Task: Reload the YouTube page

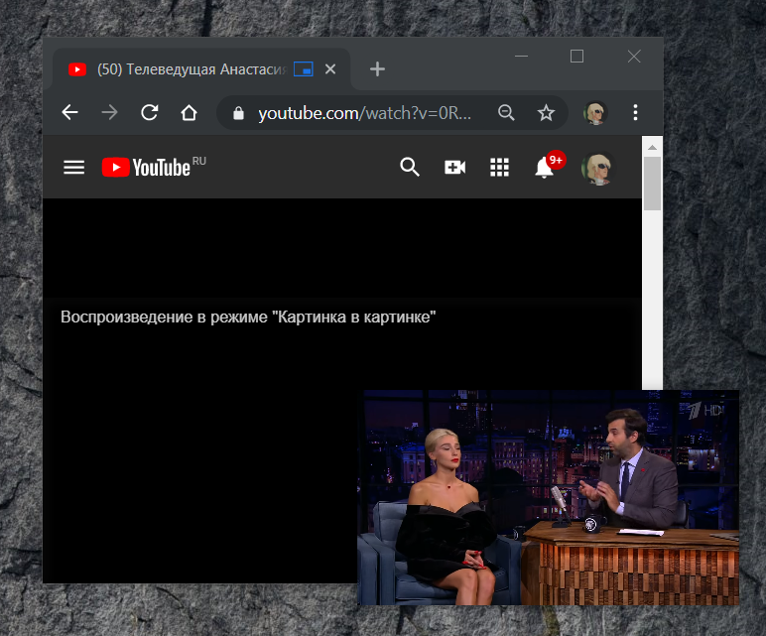Action: (150, 112)
